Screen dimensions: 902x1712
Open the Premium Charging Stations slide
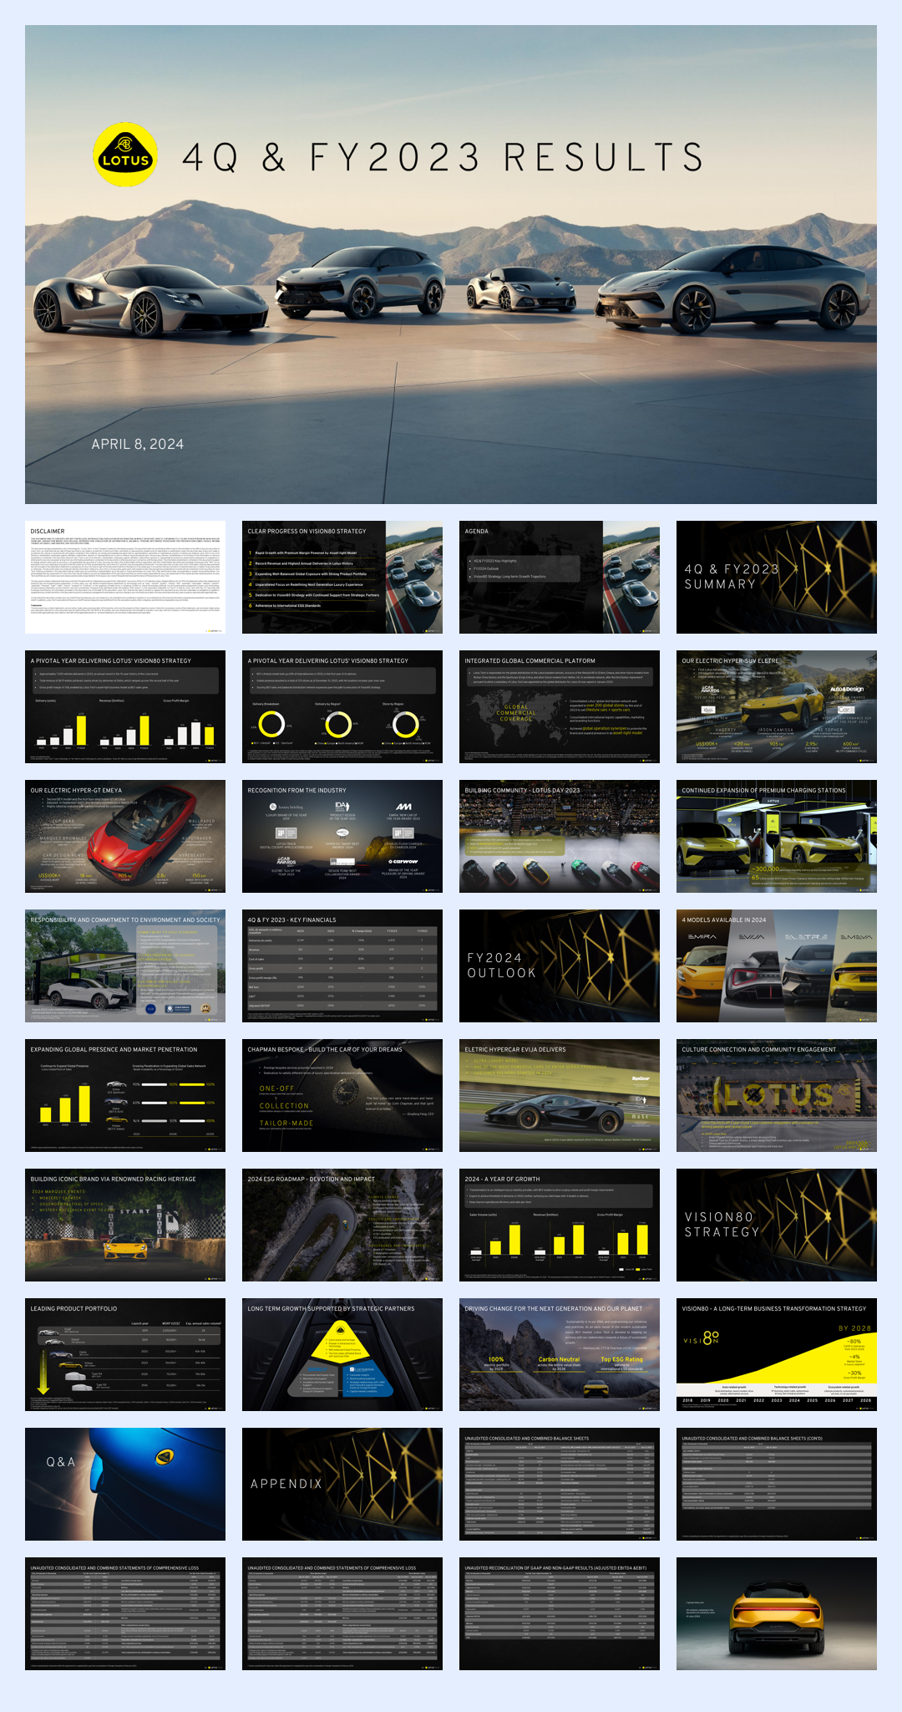tap(777, 836)
